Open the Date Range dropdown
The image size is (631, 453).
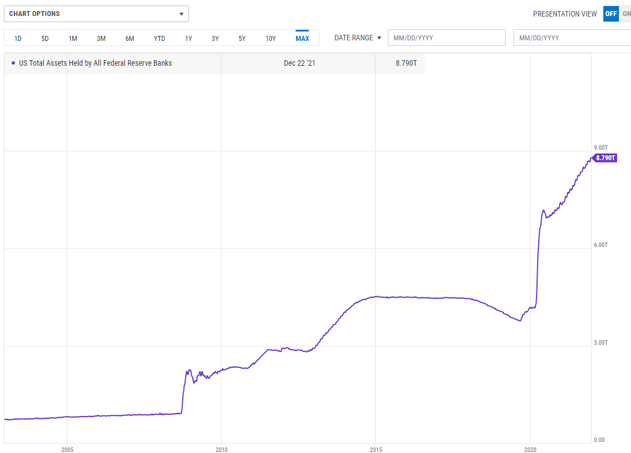pyautogui.click(x=357, y=38)
